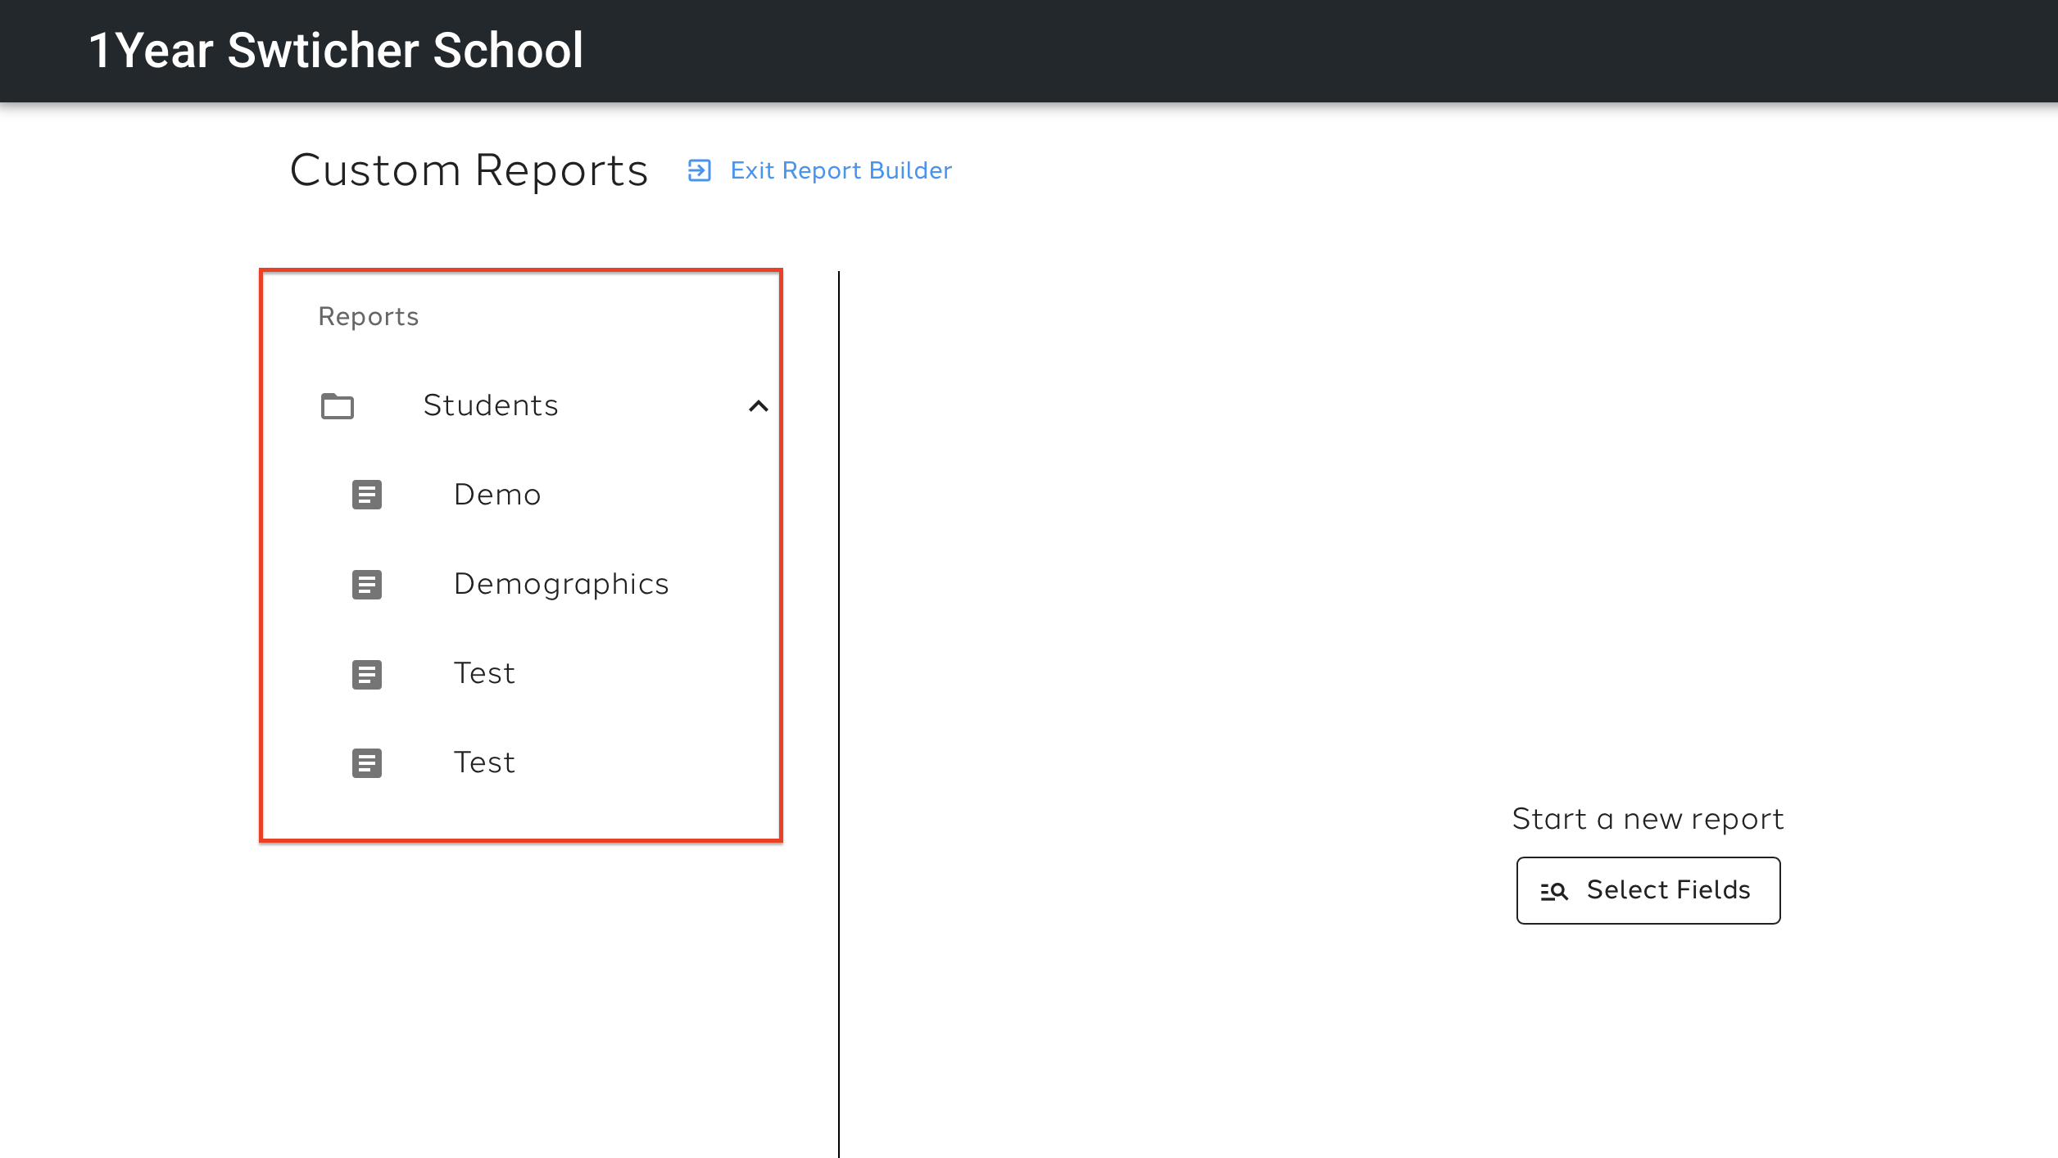
Task: Open the second Test report at the bottom
Action: (x=484, y=763)
